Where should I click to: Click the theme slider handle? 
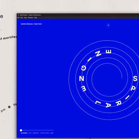point(21,130)
